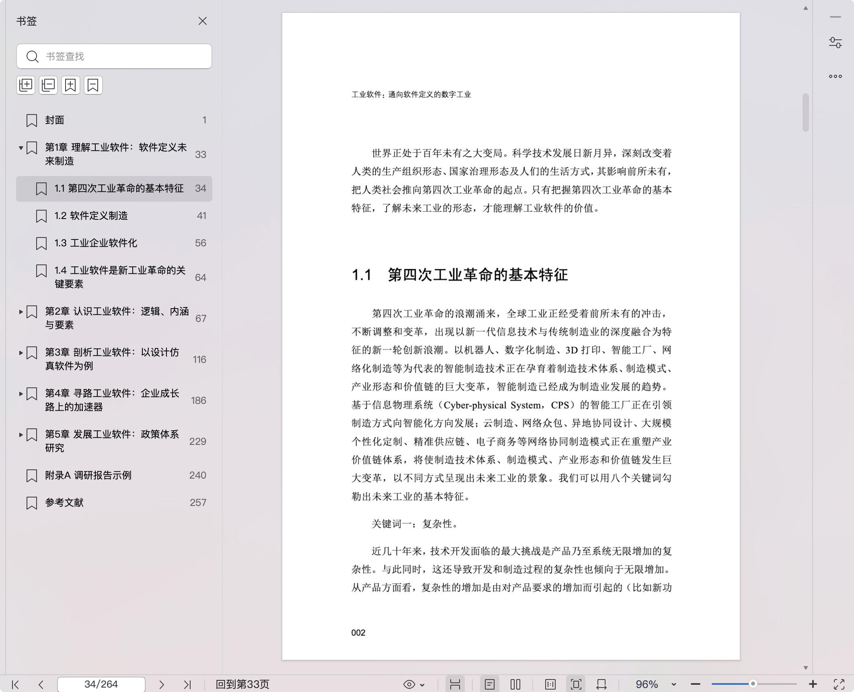Image resolution: width=854 pixels, height=692 pixels.
Task: Click the collapse-all bookmarks icon
Action: tap(48, 85)
